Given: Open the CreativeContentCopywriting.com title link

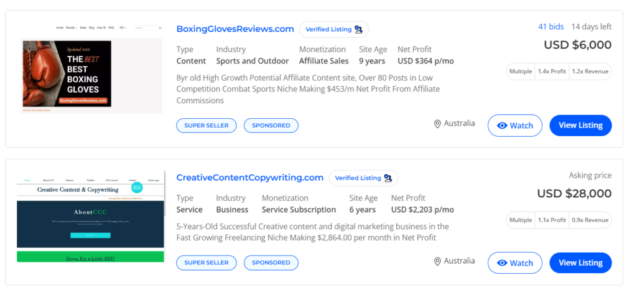Looking at the screenshot, I should (249, 177).
